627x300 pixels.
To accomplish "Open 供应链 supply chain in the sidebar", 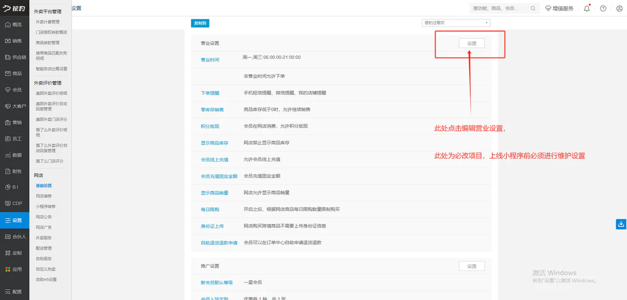I will (15, 57).
